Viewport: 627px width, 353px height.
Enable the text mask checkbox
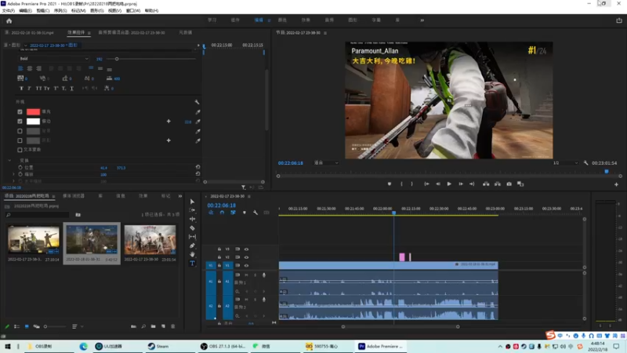pyautogui.click(x=20, y=150)
